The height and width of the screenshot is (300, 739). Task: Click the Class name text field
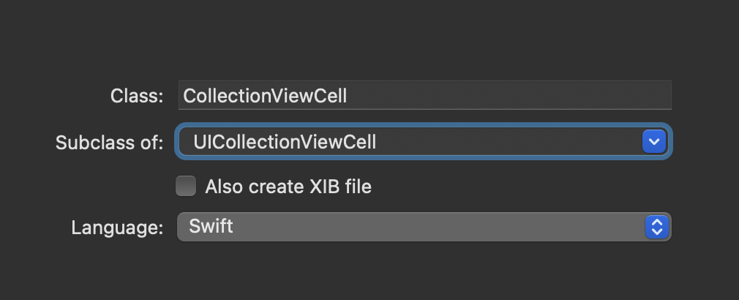click(x=424, y=96)
